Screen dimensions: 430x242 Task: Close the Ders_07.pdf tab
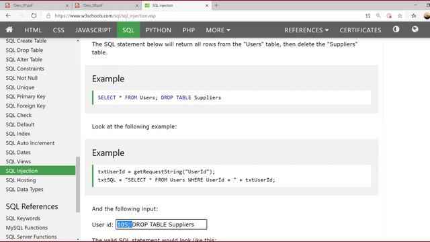pyautogui.click(x=67, y=5)
